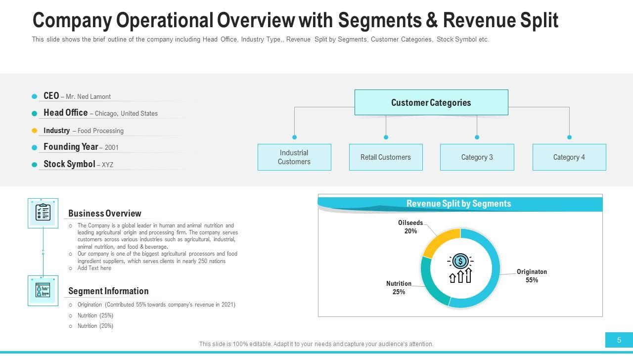This screenshot has height=356, width=633.
Task: Select the connector dot above Category 4
Action: (x=569, y=137)
